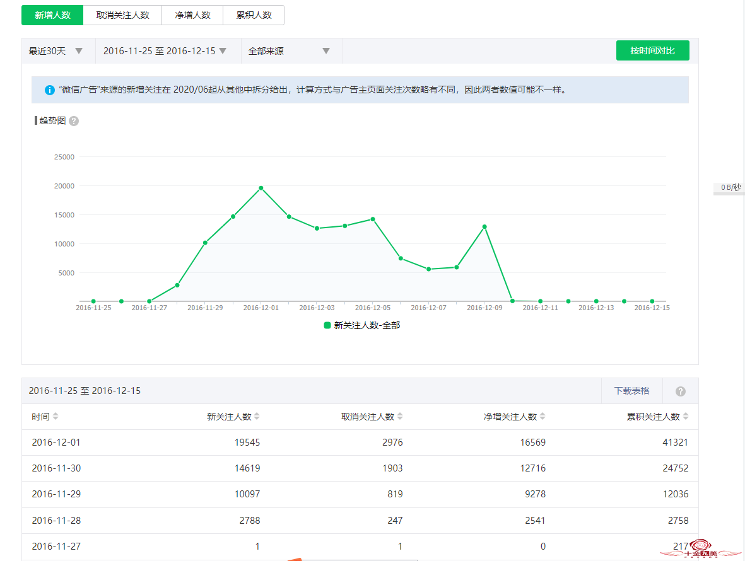Click the 2976 unfollow count value
The image size is (745, 561).
click(x=392, y=442)
